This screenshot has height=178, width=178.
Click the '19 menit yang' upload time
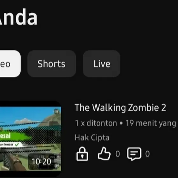151,123
